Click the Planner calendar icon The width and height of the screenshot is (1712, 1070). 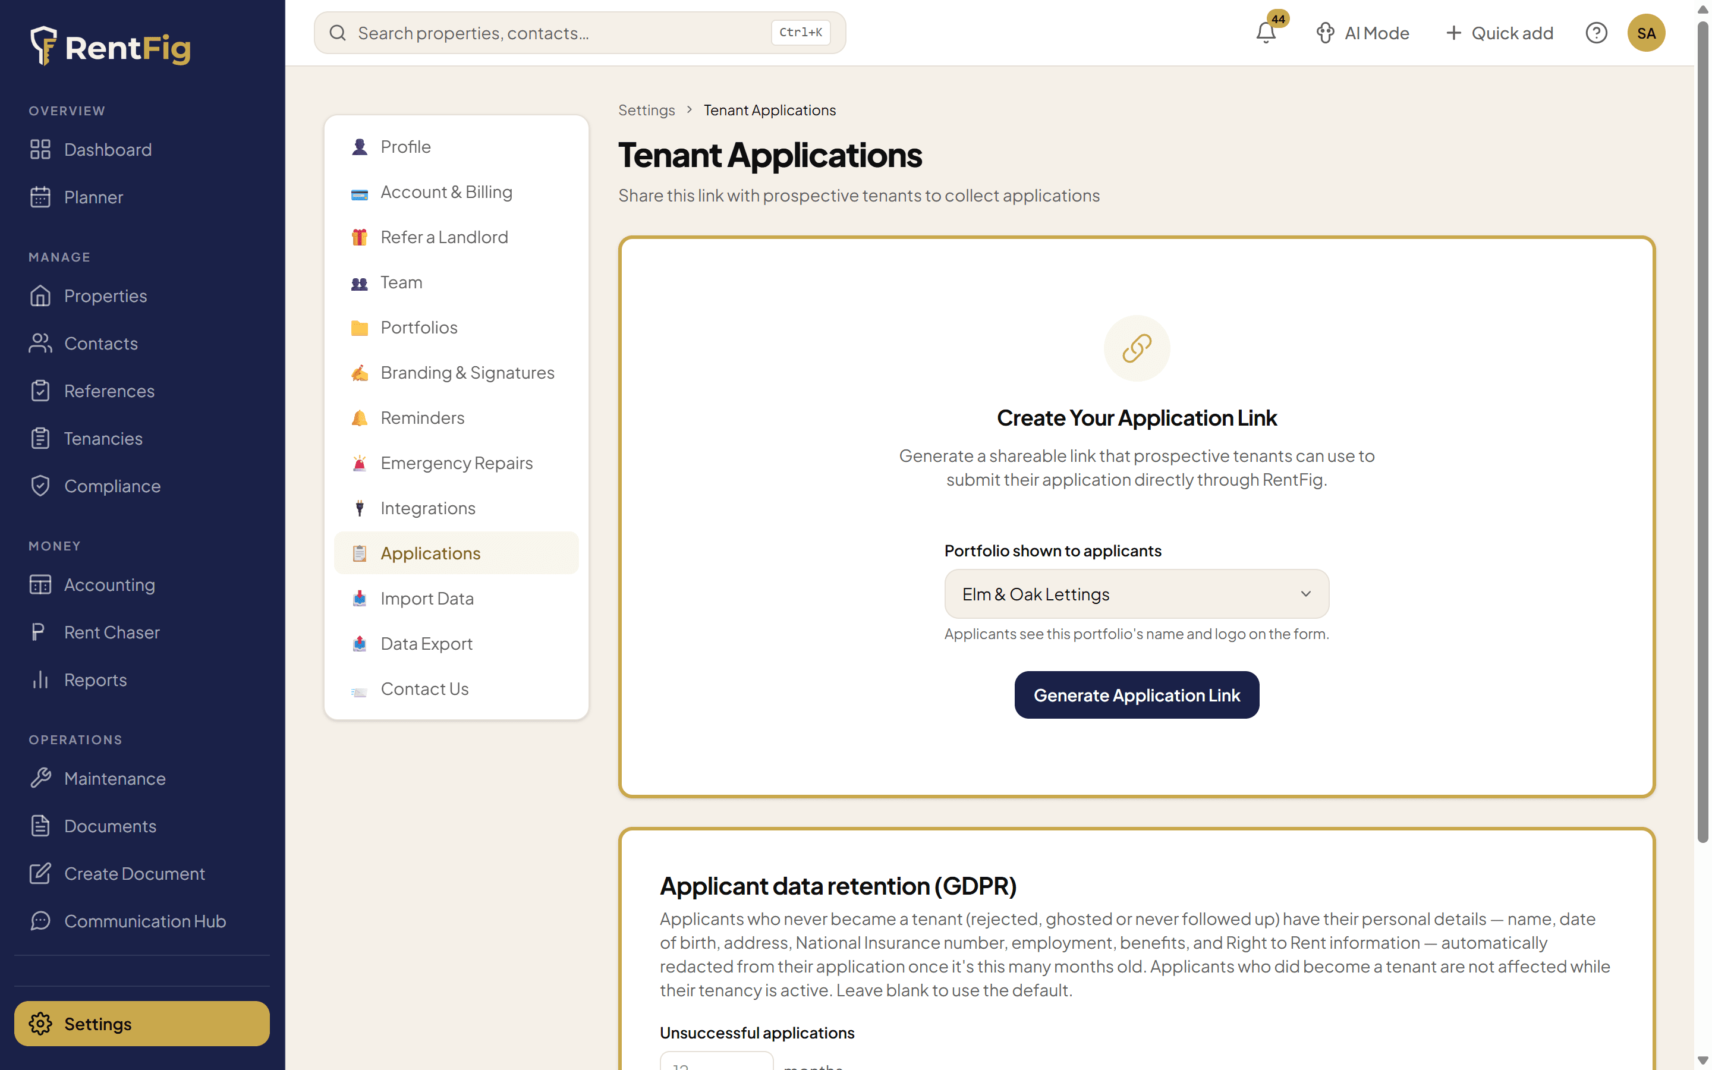click(x=40, y=197)
